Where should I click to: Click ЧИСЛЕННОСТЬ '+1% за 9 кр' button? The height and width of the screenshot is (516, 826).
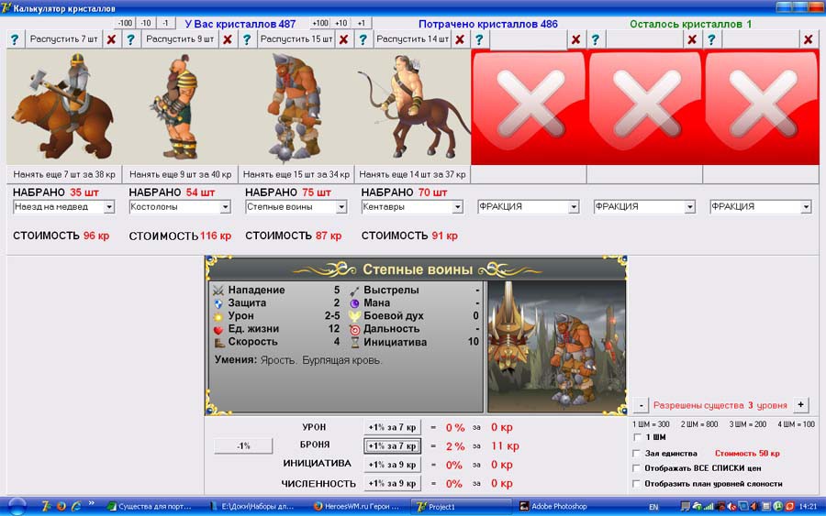(392, 483)
